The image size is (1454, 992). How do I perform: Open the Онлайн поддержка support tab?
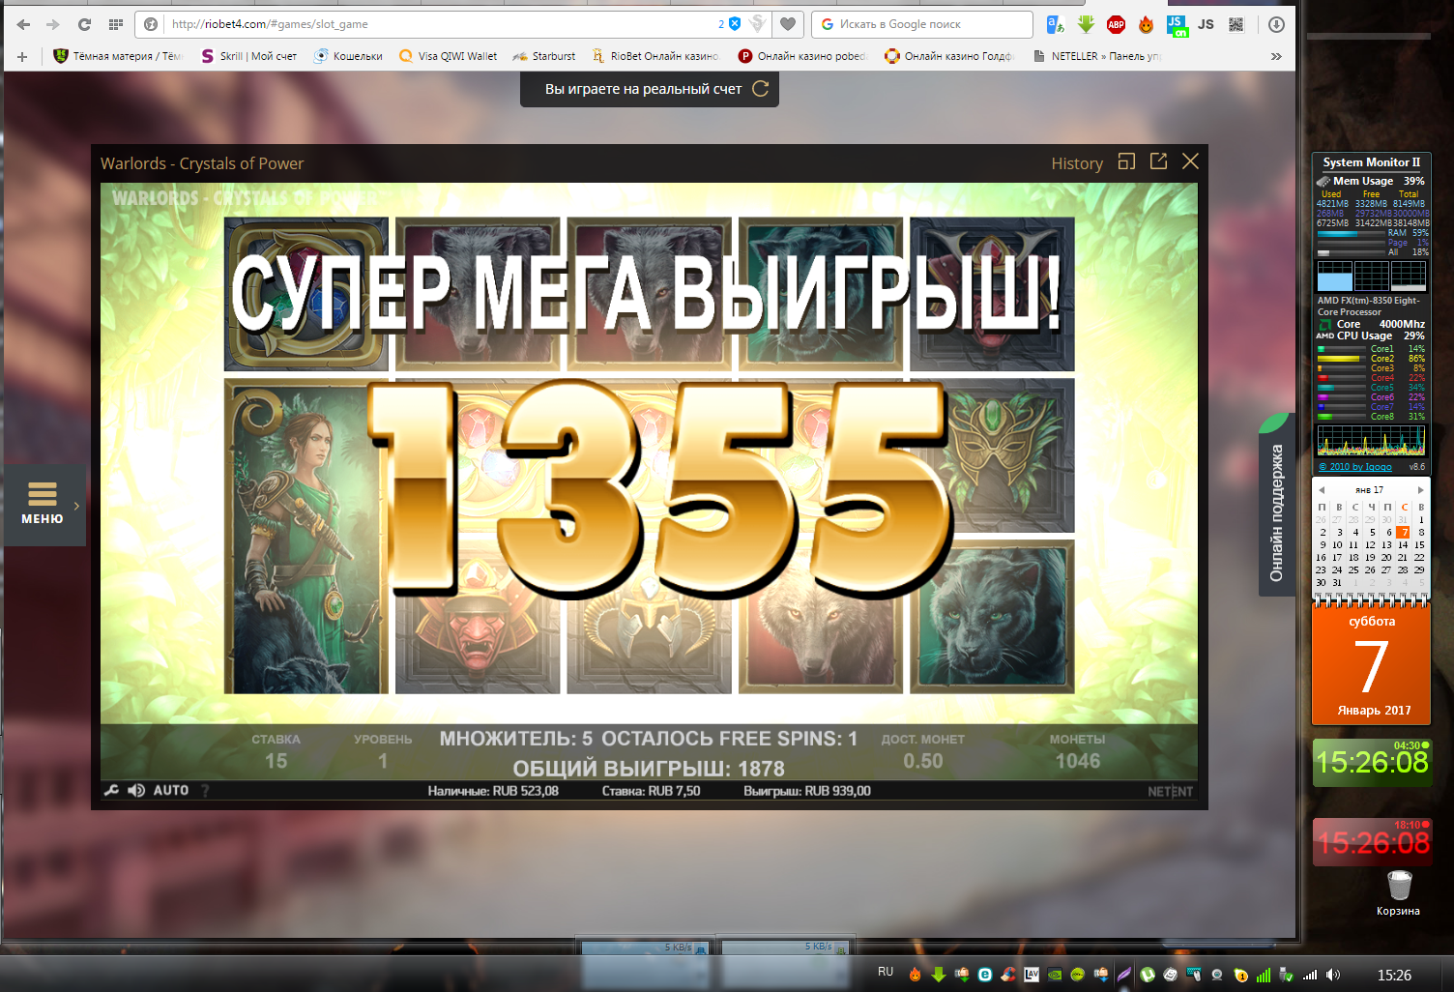point(1276,512)
